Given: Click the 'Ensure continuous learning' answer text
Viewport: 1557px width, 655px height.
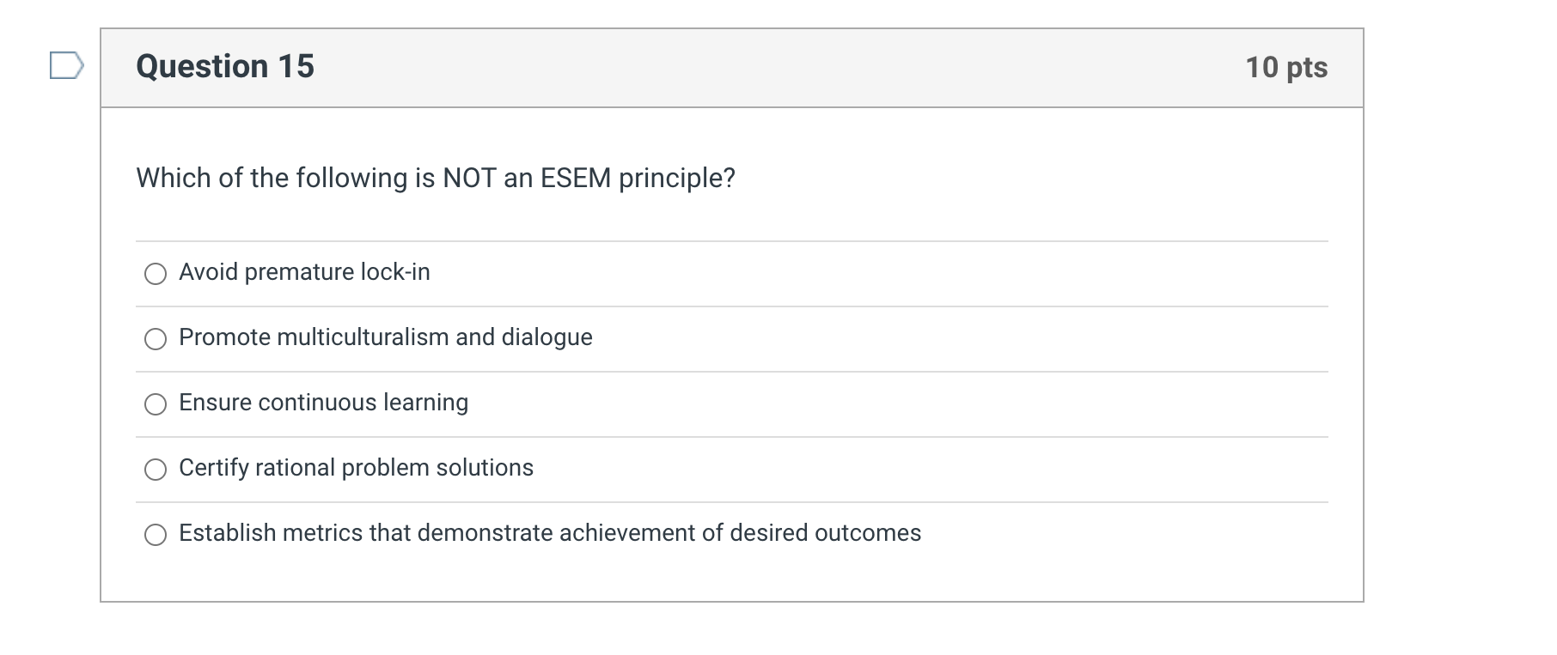Looking at the screenshot, I should click(x=323, y=403).
